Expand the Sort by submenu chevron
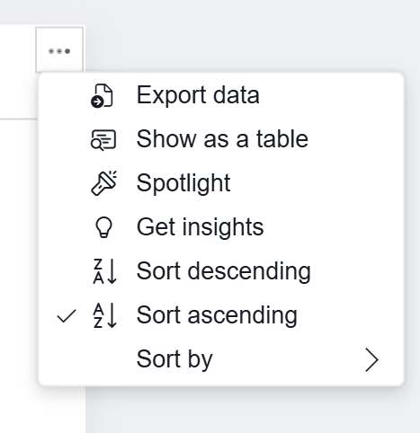Image resolution: width=420 pixels, height=433 pixels. [371, 359]
